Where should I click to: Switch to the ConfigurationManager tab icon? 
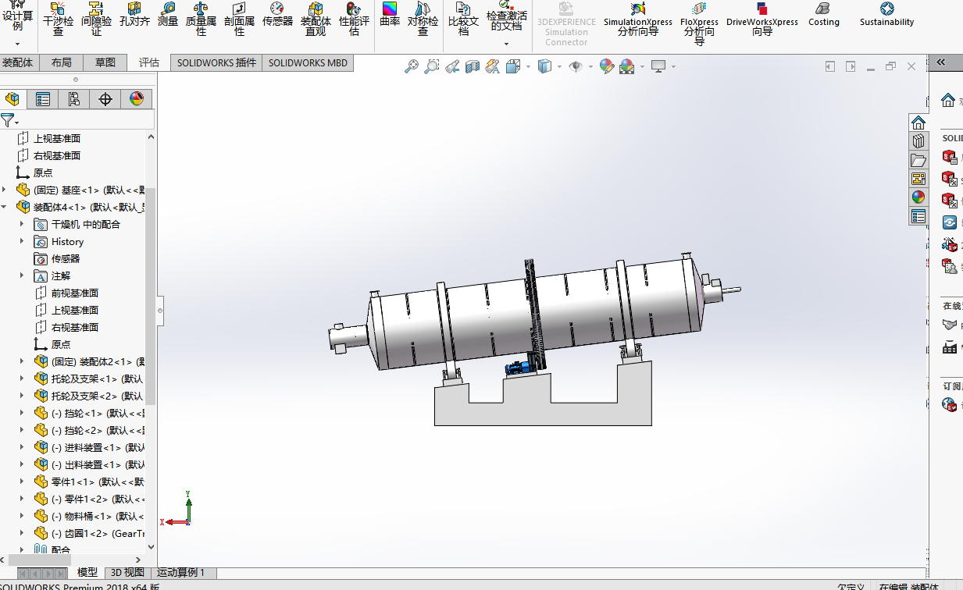[73, 99]
